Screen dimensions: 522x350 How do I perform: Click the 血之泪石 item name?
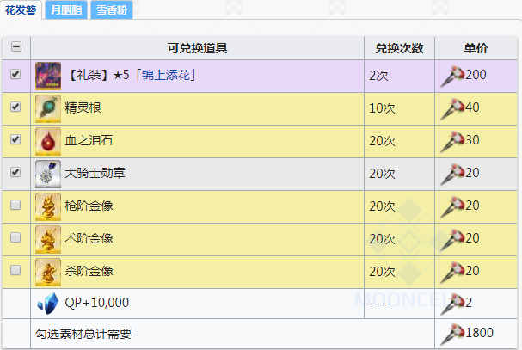[x=89, y=140]
